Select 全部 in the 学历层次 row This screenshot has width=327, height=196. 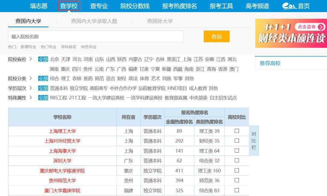pos(43,88)
